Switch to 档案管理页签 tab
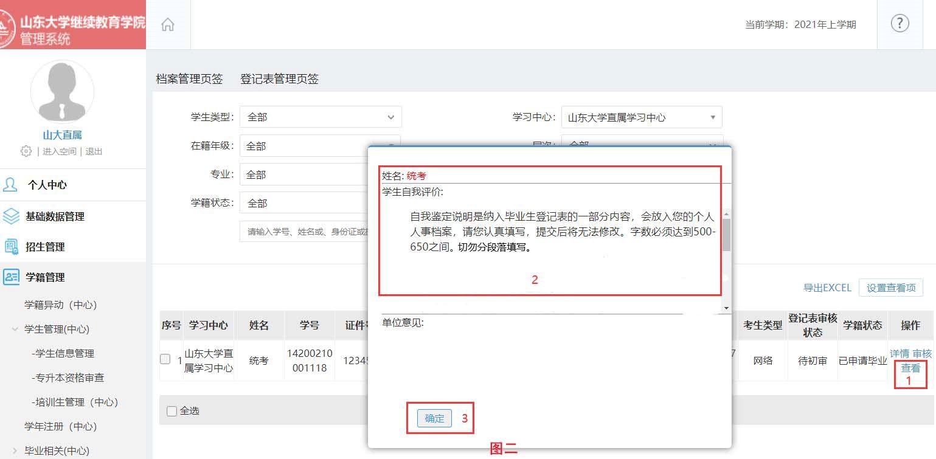The height and width of the screenshot is (459, 936). point(189,79)
